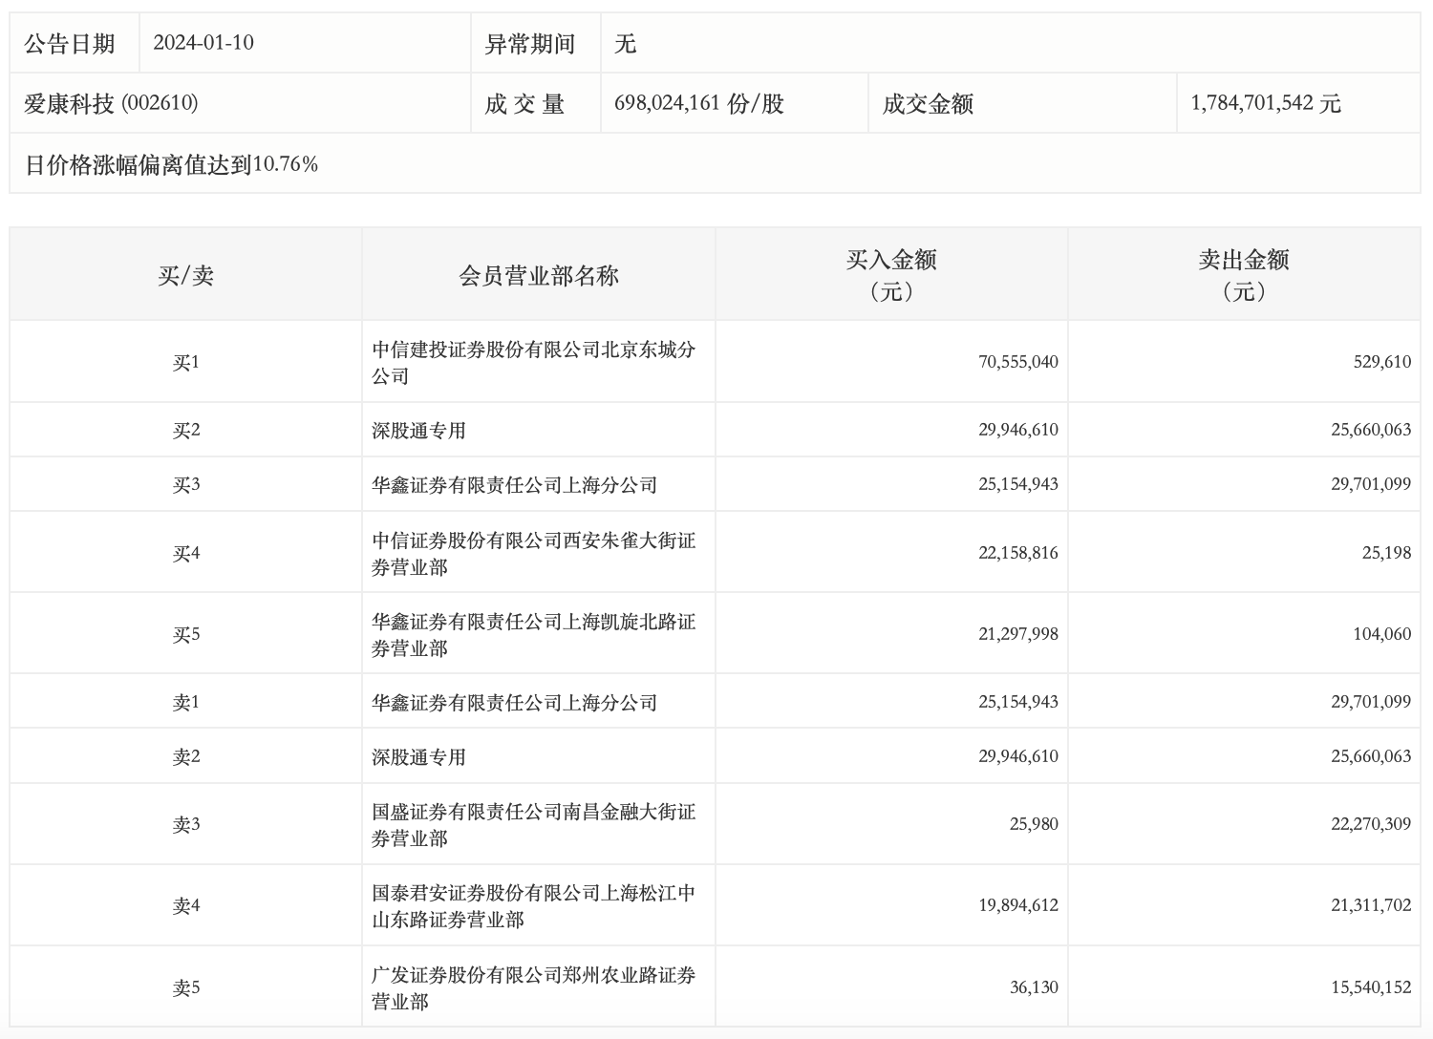Select 广发证券 郑州农业路 branch name

(x=533, y=987)
